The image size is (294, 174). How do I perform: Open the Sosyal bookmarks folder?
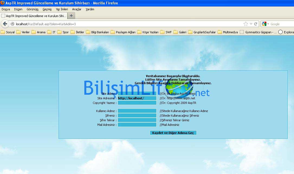[x=8, y=32]
